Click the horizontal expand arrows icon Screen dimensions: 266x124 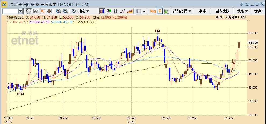[x=49, y=11]
